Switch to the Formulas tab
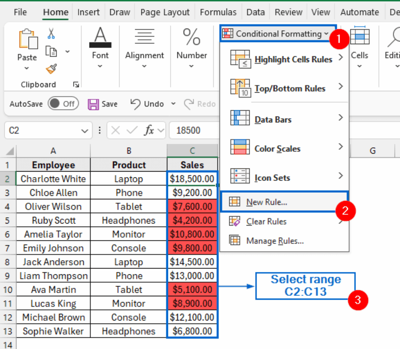The width and height of the screenshot is (400, 349). 218,12
